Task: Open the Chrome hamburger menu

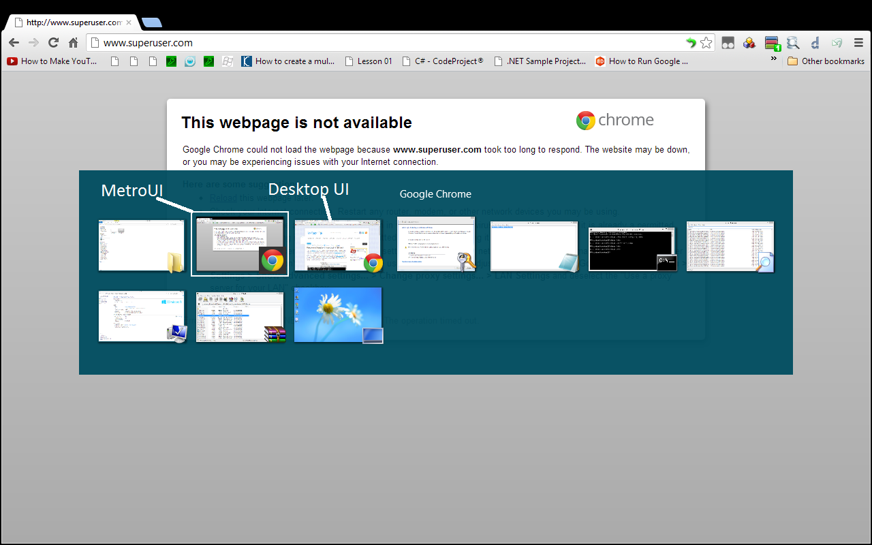Action: (859, 43)
